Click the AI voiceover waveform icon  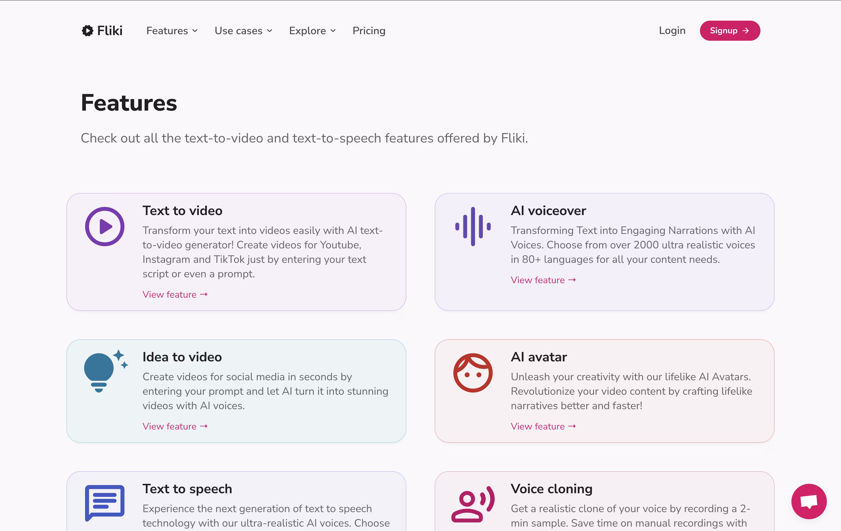point(473,227)
